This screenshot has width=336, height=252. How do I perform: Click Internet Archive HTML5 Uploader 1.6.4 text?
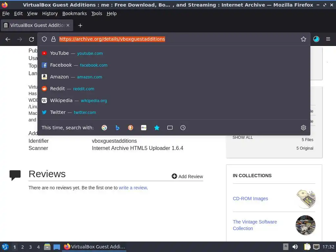(137, 148)
